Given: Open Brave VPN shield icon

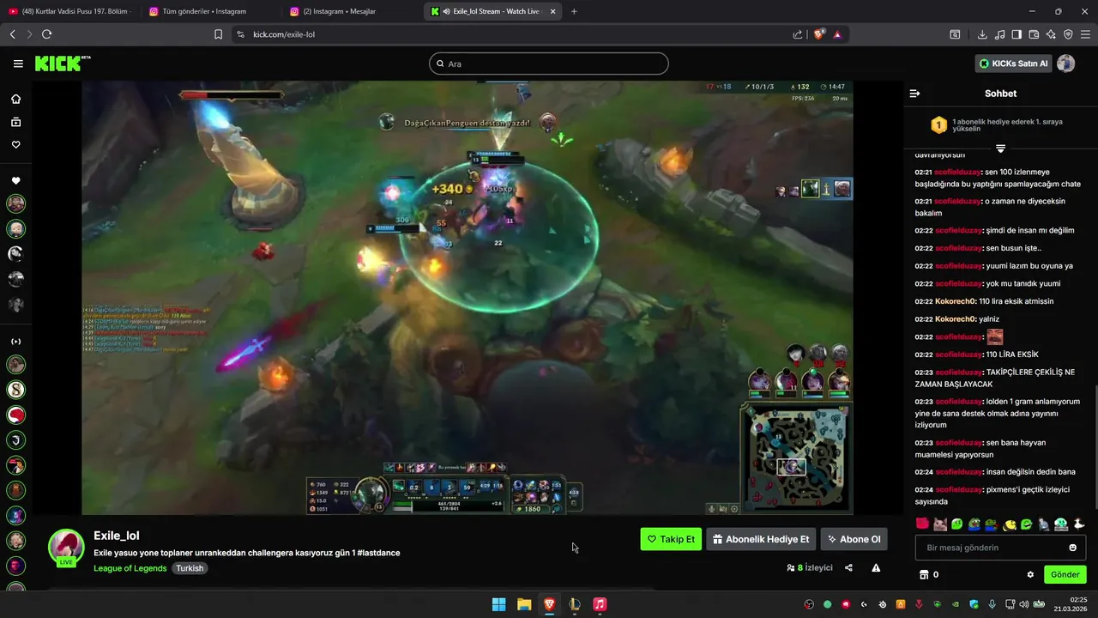Looking at the screenshot, I should (x=1068, y=34).
